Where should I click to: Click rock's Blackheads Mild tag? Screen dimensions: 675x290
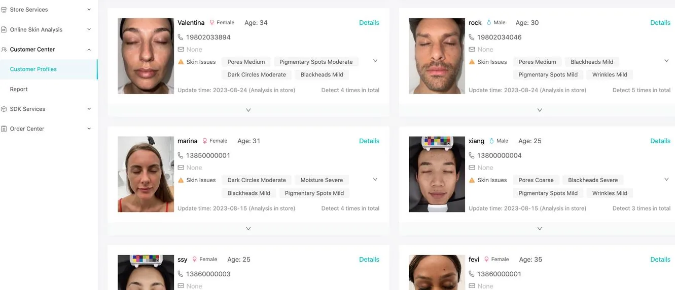pyautogui.click(x=592, y=62)
